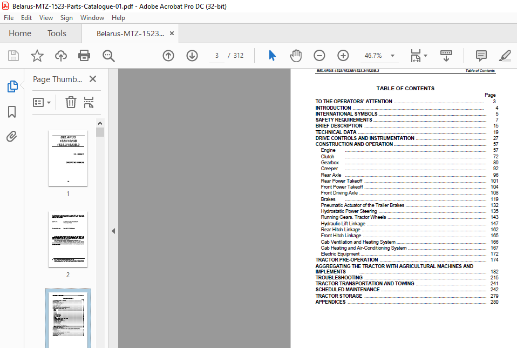Select the Belarus-MTZ-1523 document tab
The image size is (517, 348).
click(130, 34)
